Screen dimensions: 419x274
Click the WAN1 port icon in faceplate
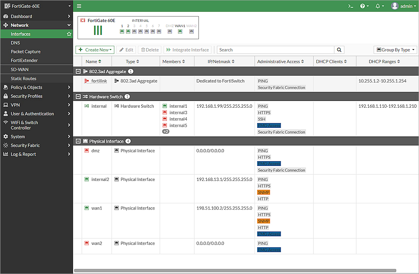(180, 32)
